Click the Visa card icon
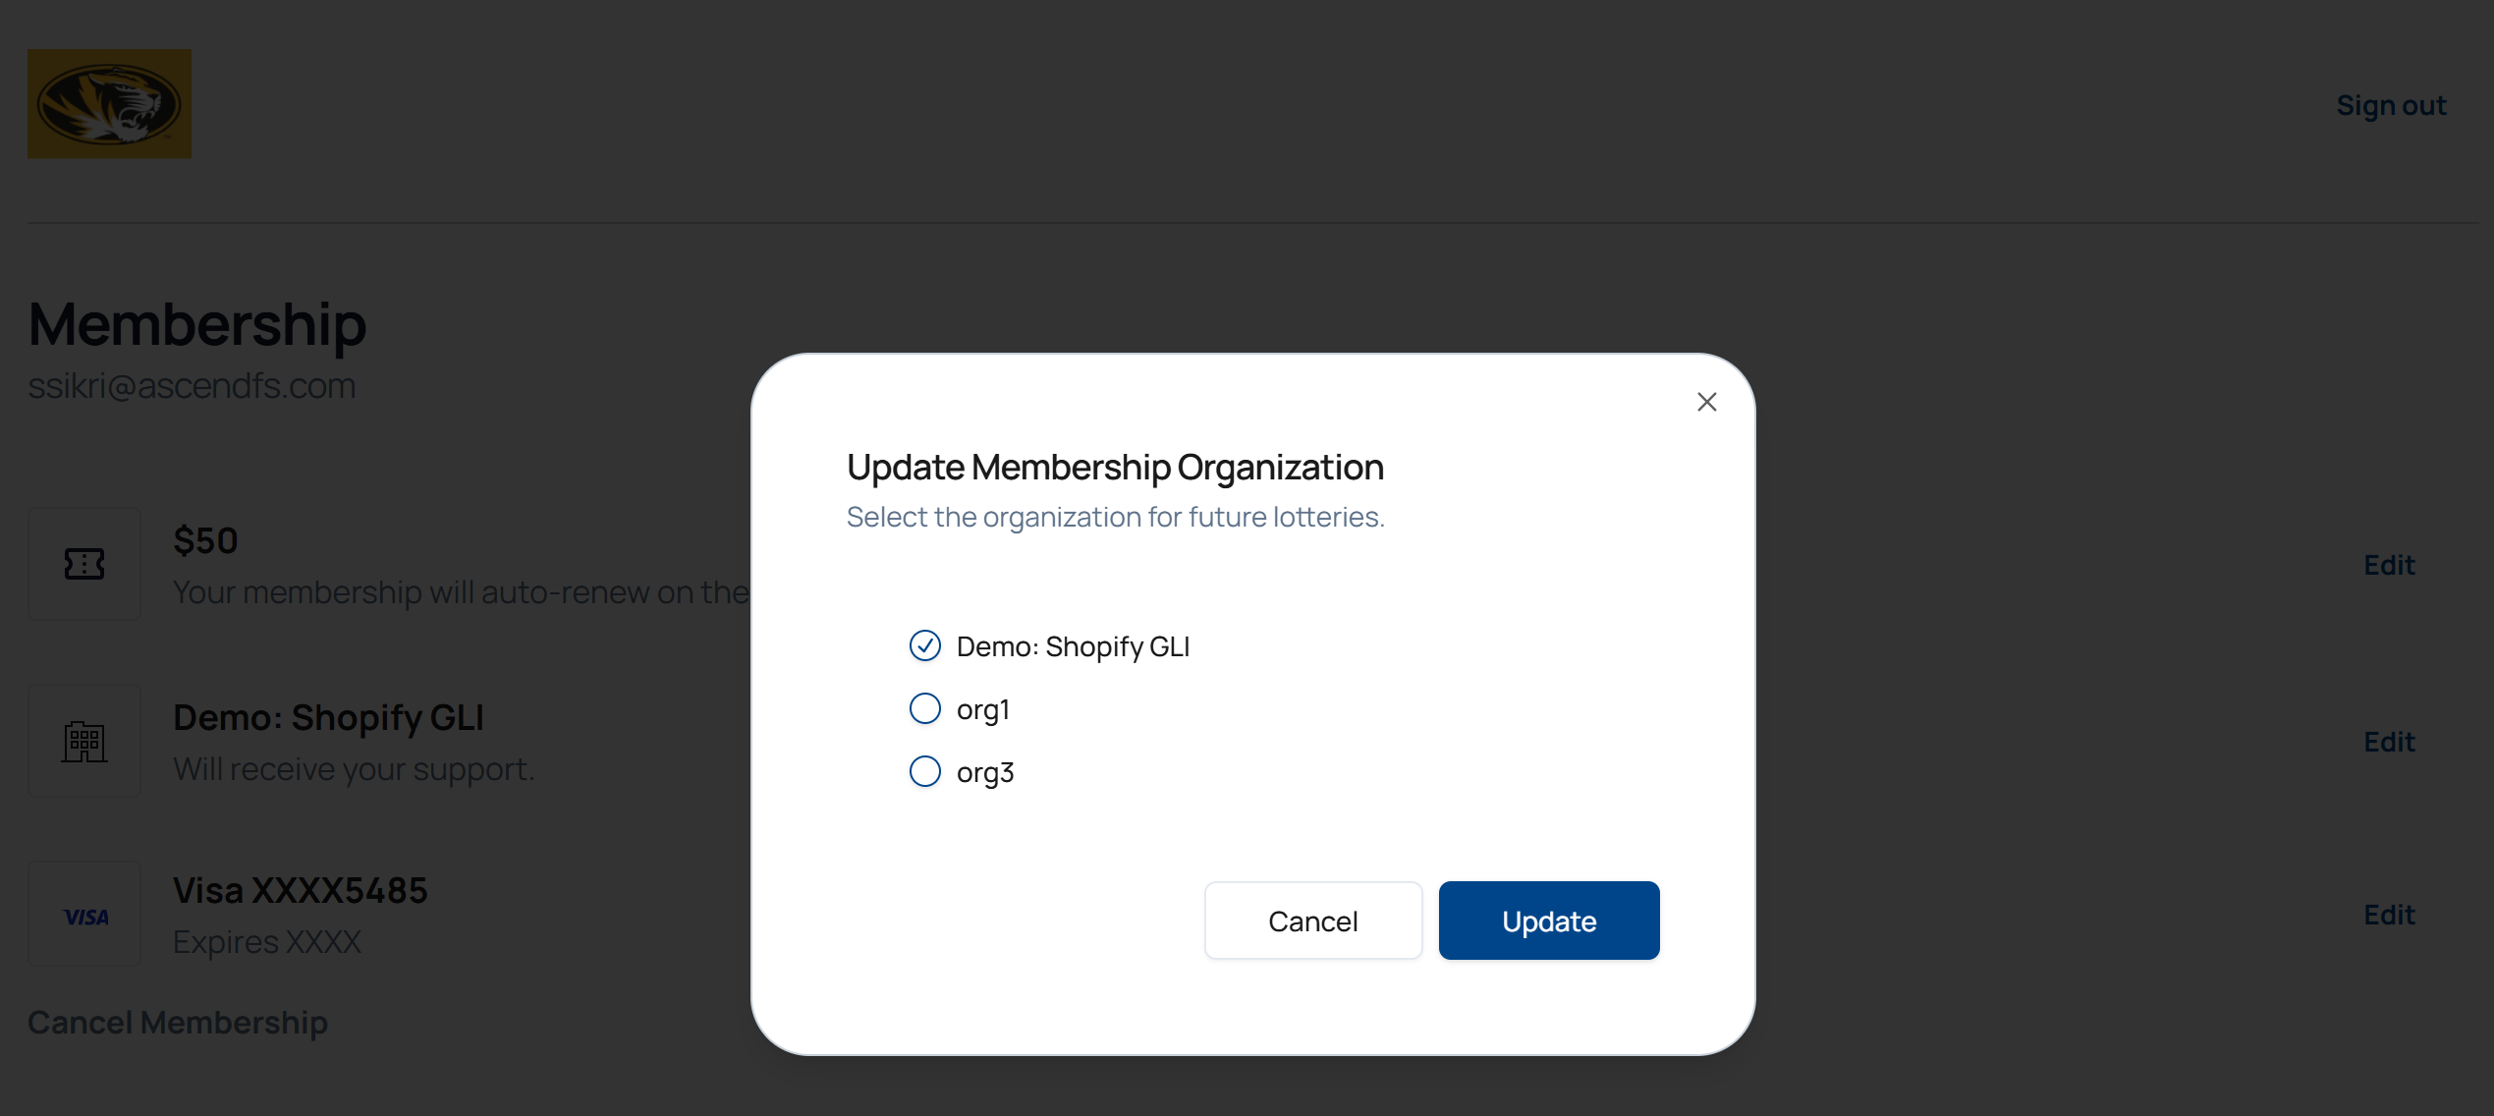The height and width of the screenshot is (1116, 2494). click(x=84, y=916)
